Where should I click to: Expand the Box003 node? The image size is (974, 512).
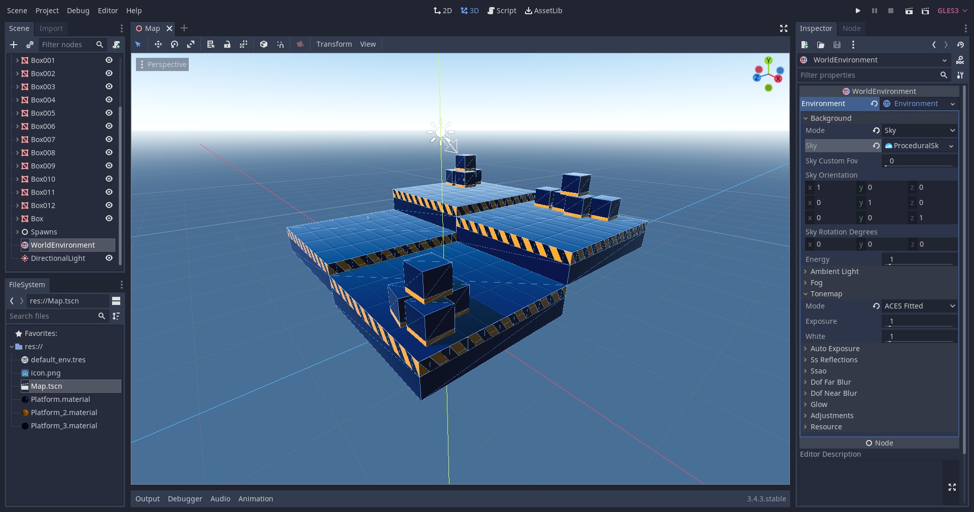(x=17, y=87)
